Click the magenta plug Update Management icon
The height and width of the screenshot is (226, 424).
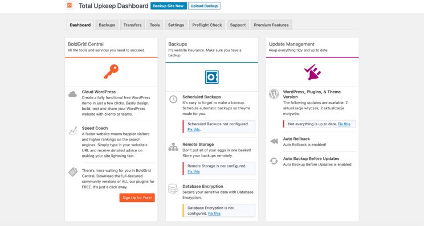pyautogui.click(x=312, y=72)
